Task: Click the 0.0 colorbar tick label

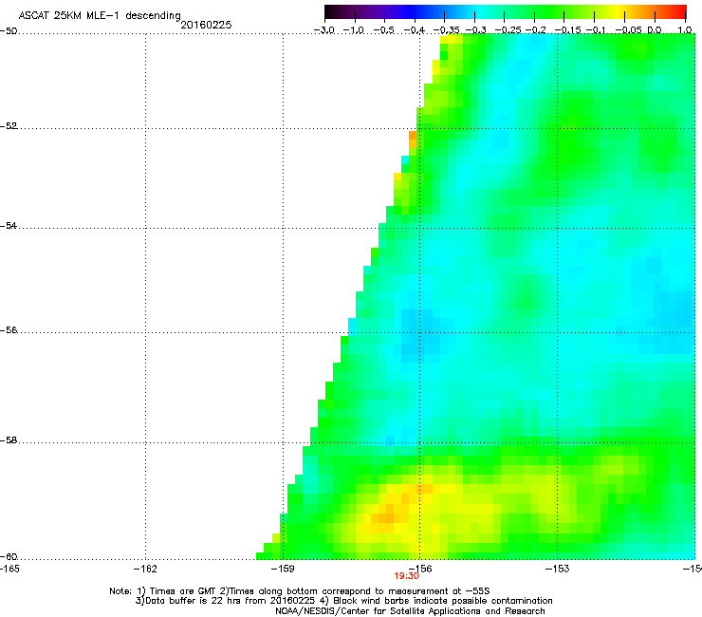Action: 655,30
